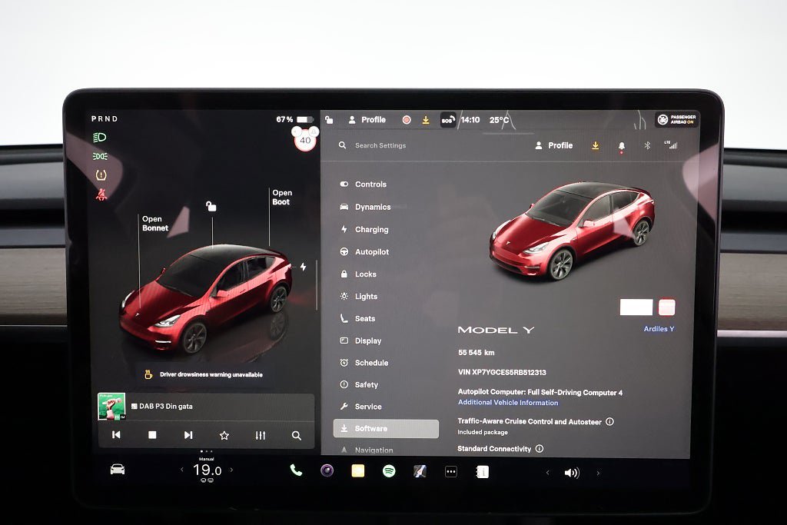This screenshot has height=525, width=787.
Task: Open the Seats settings menu
Action: click(x=358, y=318)
